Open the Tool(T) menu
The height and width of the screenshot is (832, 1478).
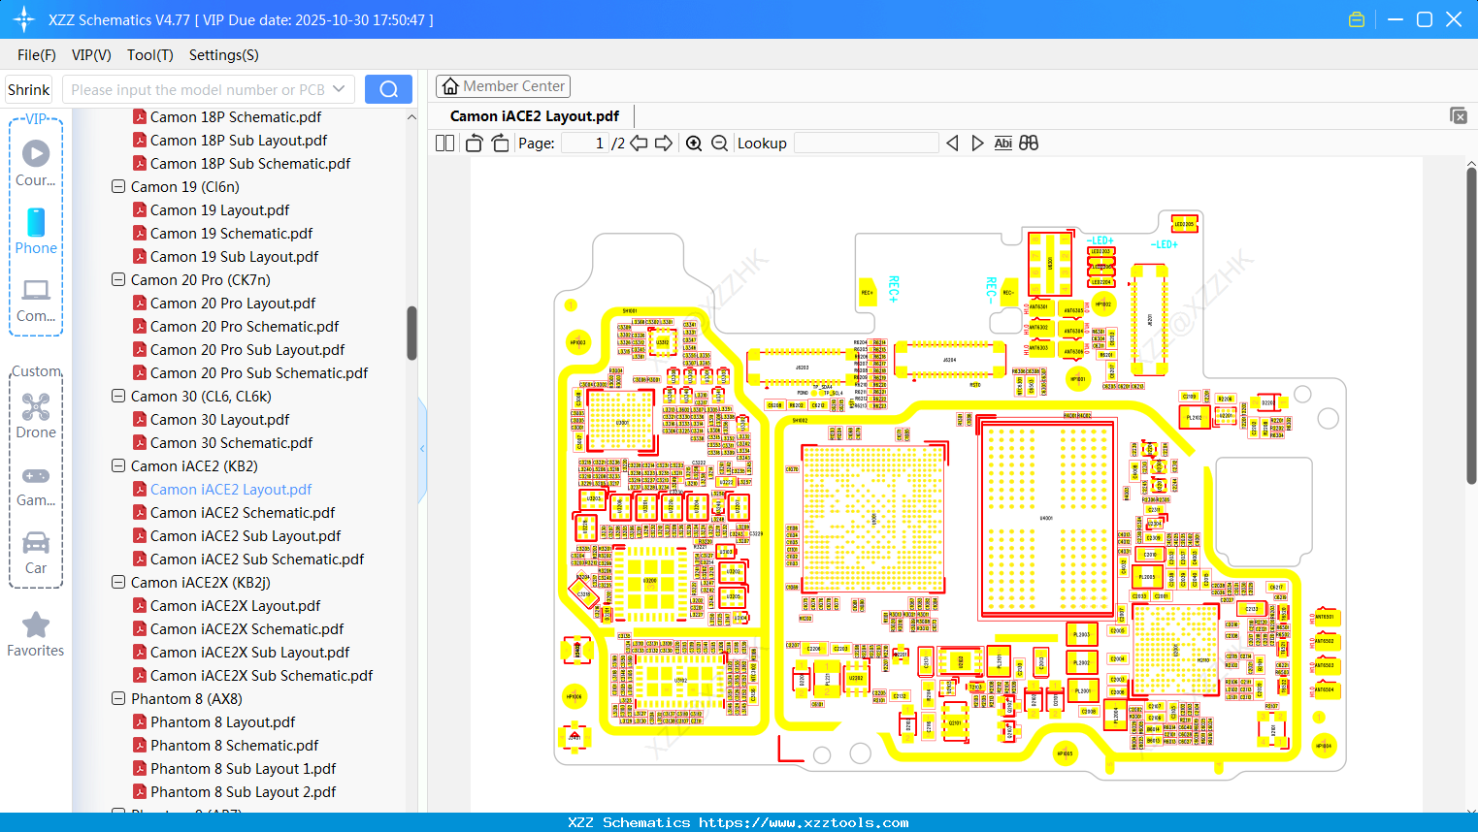click(150, 55)
